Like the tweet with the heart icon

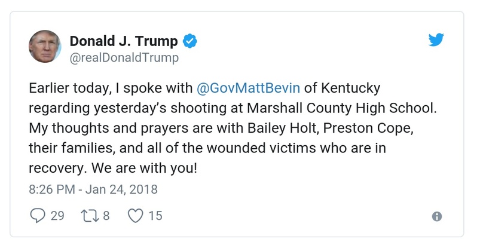click(136, 216)
